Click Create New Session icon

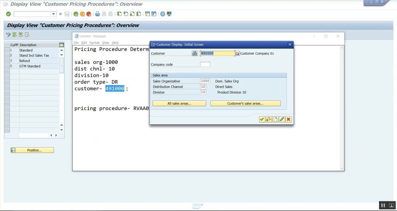pyautogui.click(x=147, y=14)
